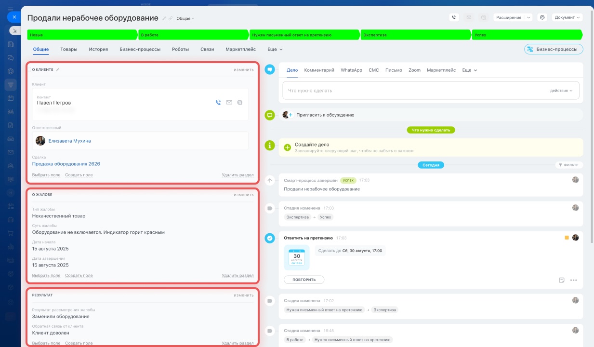The image size is (594, 347).
Task: Open settings via the gear icon
Action: click(x=542, y=17)
